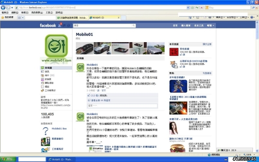Click the hamburger ad image
This screenshot has height=162, width=259.
[x=178, y=148]
